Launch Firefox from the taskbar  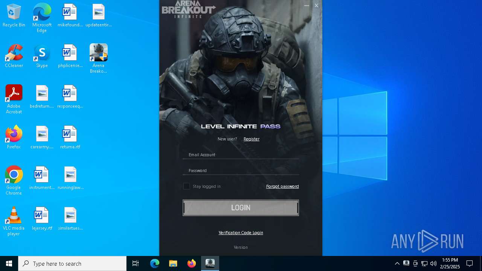[x=192, y=263]
